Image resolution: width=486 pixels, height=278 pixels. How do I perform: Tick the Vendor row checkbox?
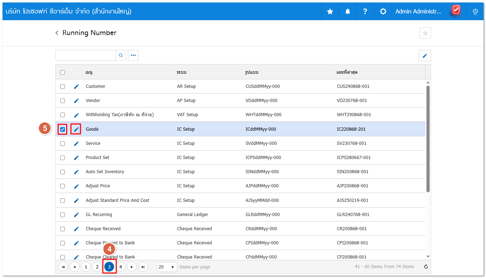[62, 101]
